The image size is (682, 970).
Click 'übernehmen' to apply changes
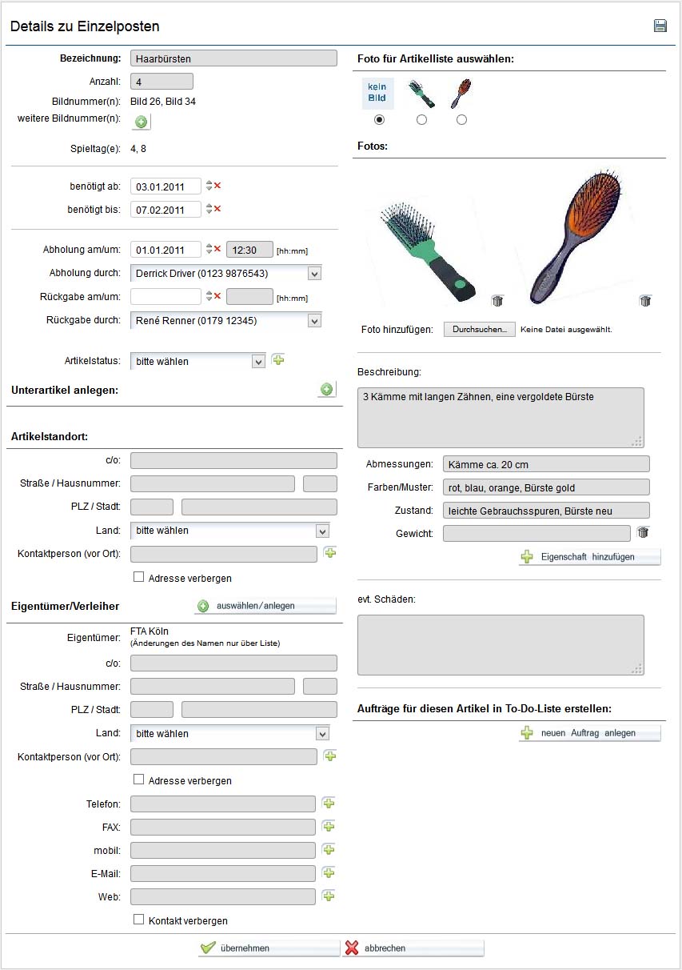[x=269, y=948]
